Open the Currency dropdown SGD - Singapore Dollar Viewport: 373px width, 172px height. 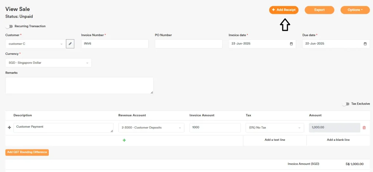(x=48, y=63)
